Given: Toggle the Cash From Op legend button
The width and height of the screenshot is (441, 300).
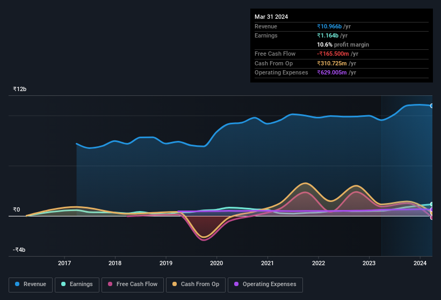Looking at the screenshot, I should click(x=196, y=284).
